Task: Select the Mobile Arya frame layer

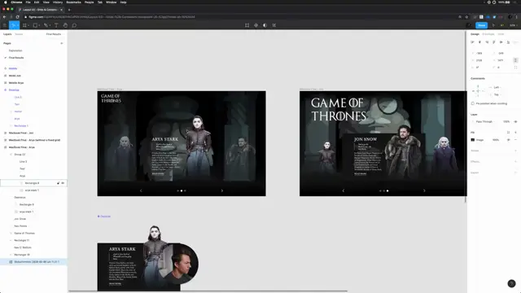Action: tap(16, 83)
